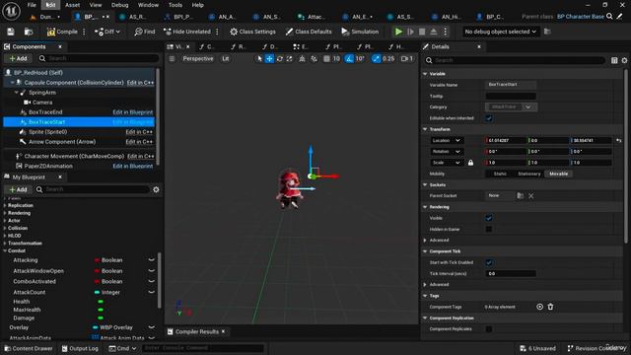Viewport: 631px width, 355px height.
Task: Open the Details settings gear
Action: [624, 60]
